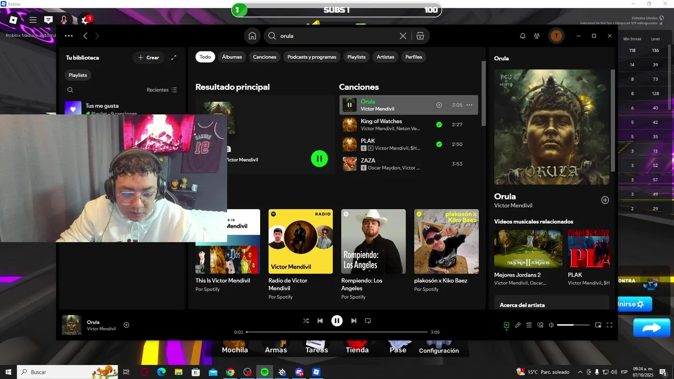Connect to a device

[x=540, y=325]
